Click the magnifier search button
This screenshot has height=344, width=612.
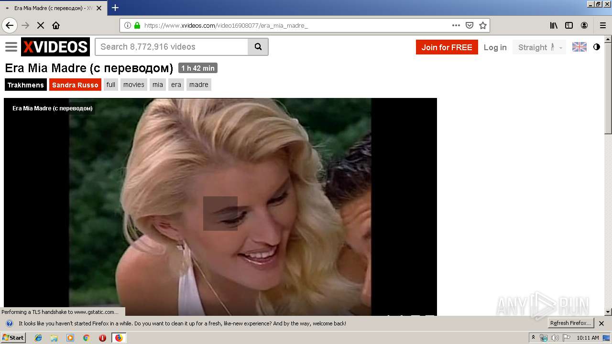(258, 47)
